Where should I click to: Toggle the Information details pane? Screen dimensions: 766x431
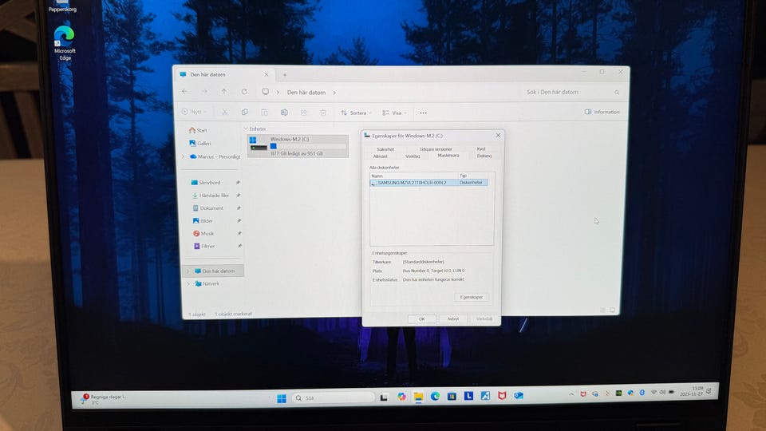[x=602, y=112]
